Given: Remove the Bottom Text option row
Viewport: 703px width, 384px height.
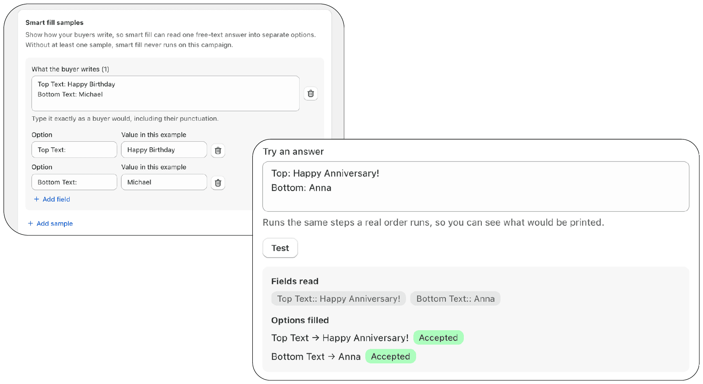Looking at the screenshot, I should click(218, 183).
